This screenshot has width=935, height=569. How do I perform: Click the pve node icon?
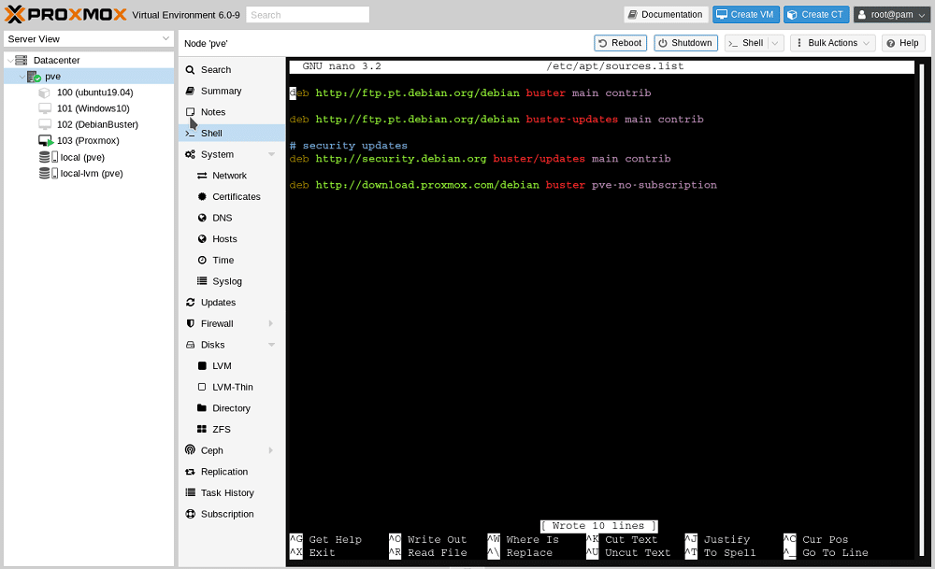(34, 77)
